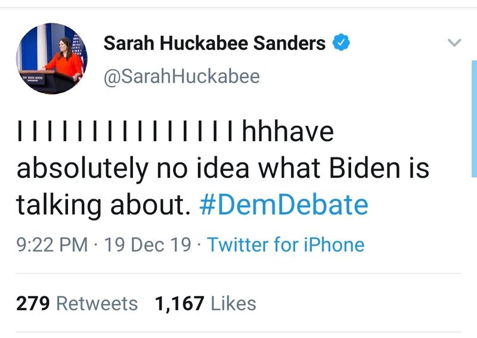Open the Sarah Huckabee Sanders display name
The width and height of the screenshot is (477, 338).
coord(215,43)
